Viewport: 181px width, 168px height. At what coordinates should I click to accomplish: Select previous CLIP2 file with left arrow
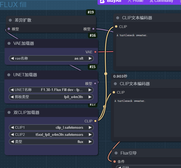pos(12,135)
